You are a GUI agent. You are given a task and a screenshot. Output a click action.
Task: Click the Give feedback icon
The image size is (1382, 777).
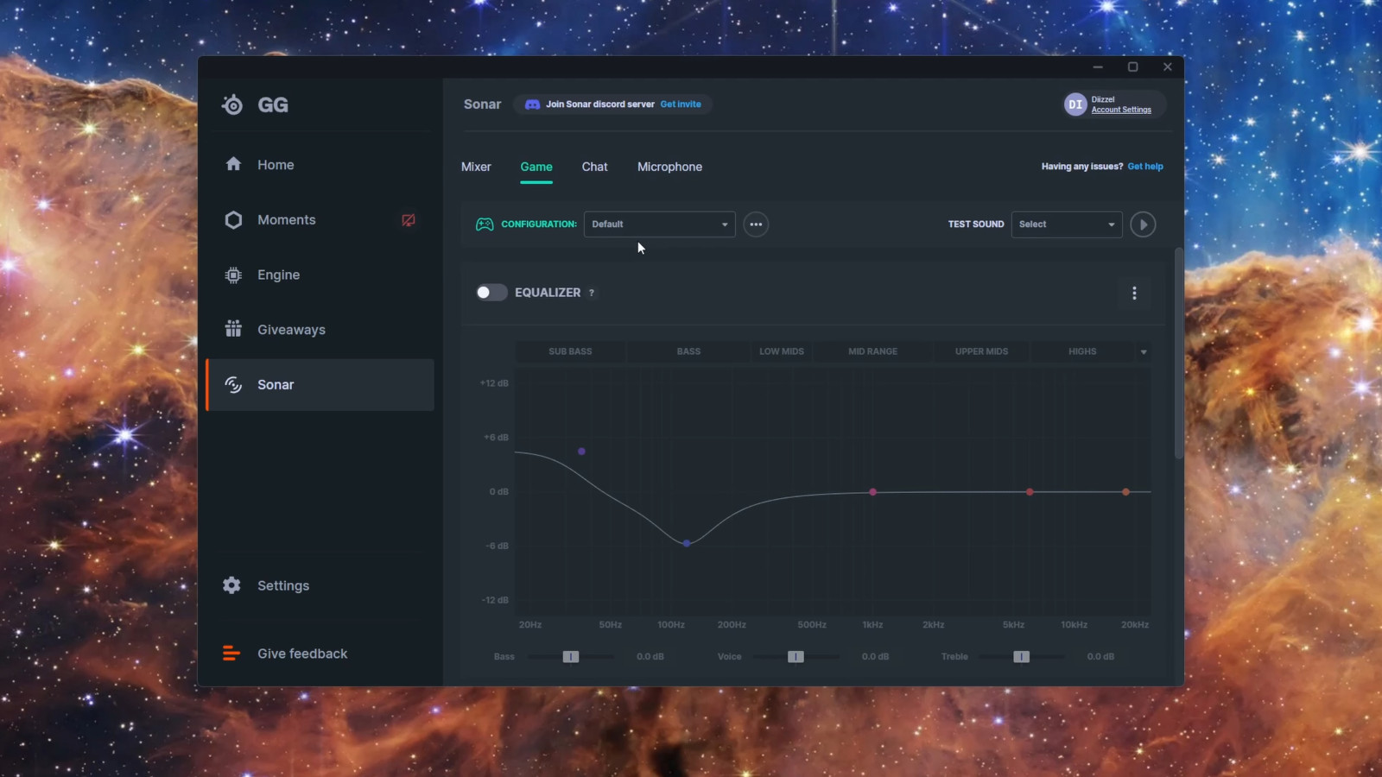pyautogui.click(x=231, y=654)
